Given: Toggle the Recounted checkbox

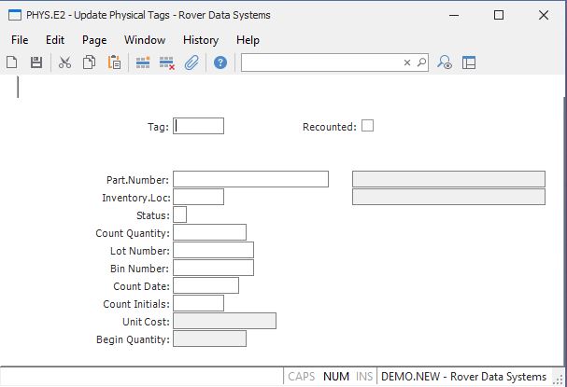Looking at the screenshot, I should (367, 126).
